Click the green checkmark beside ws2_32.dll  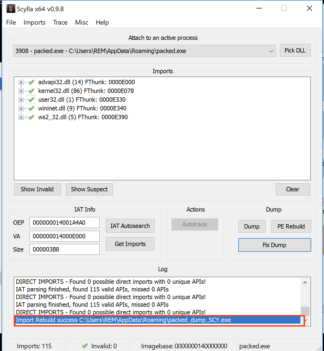click(31, 117)
